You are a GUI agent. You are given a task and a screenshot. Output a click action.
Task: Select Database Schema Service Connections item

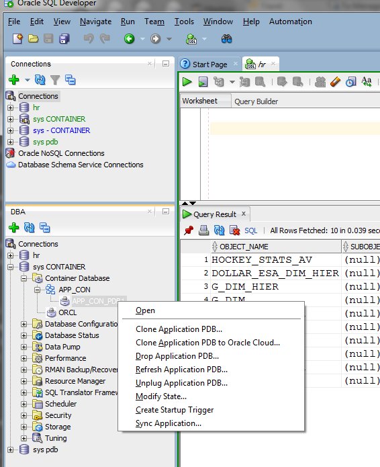tap(81, 165)
